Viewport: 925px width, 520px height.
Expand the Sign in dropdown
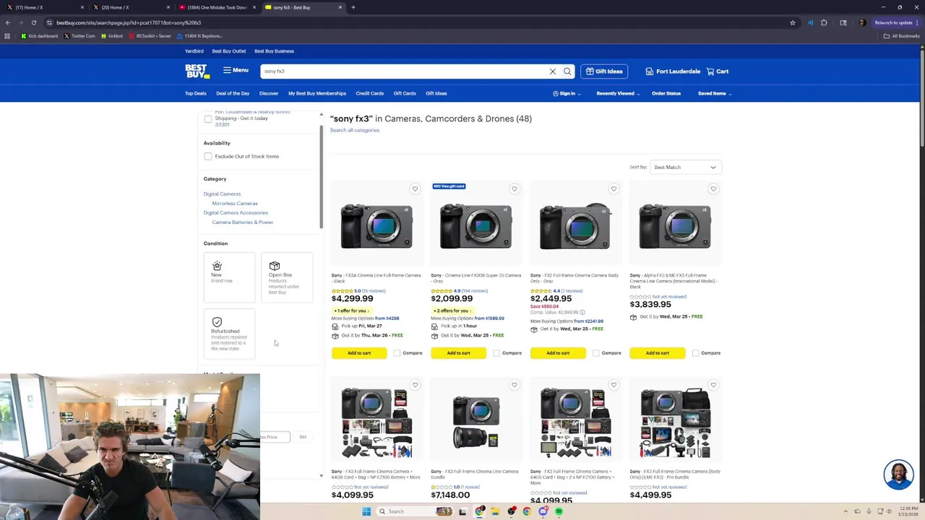(x=567, y=93)
